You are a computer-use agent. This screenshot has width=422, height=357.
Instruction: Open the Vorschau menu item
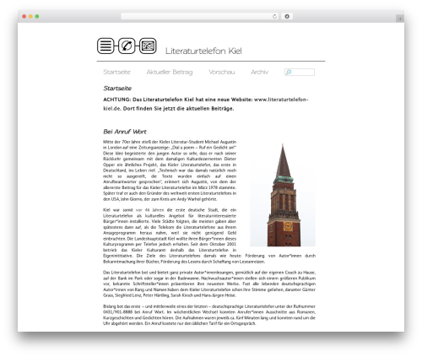(222, 72)
